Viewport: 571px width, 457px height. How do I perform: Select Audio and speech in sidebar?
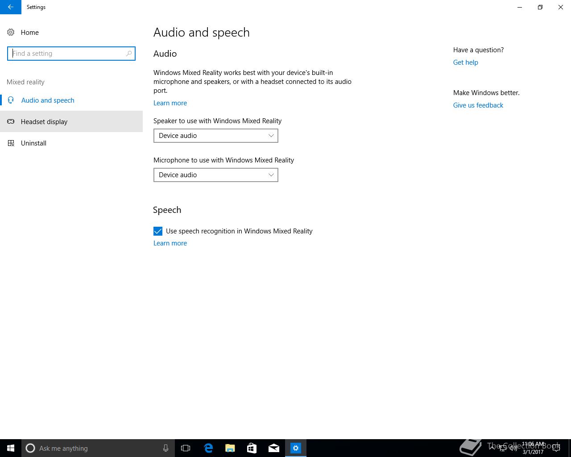71,100
